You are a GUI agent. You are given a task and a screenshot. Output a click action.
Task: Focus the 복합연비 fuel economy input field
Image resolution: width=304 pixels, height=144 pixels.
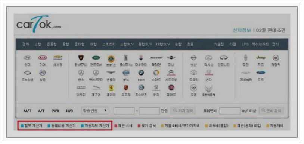point(230,111)
